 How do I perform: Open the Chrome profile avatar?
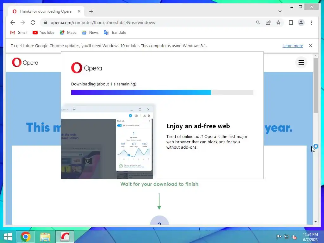[301, 22]
